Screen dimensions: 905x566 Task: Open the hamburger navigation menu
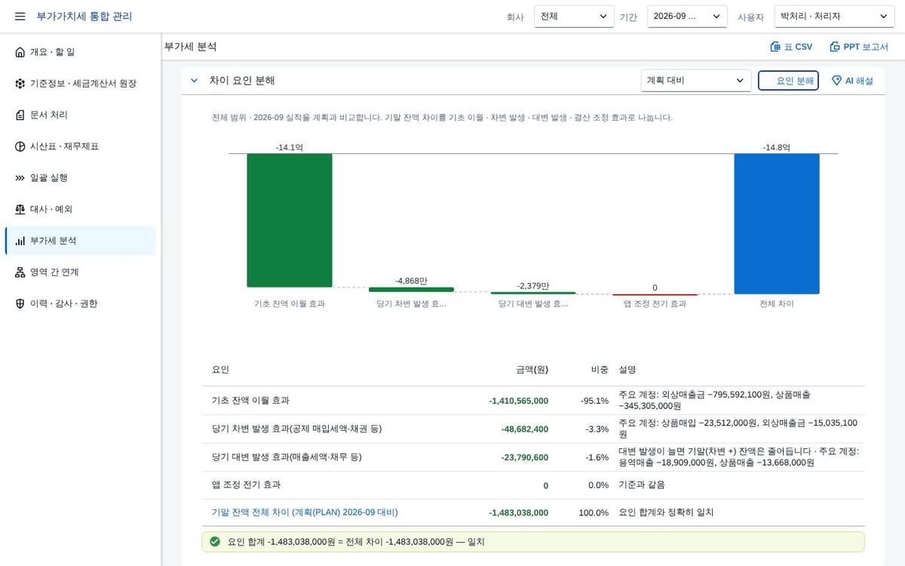[x=20, y=16]
